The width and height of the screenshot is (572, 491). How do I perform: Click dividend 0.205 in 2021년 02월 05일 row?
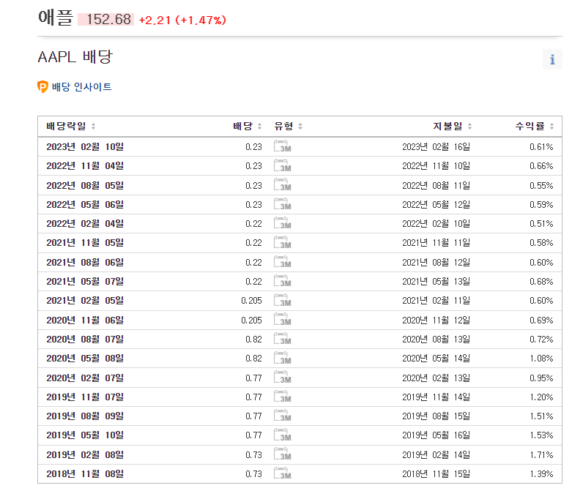pos(251,301)
